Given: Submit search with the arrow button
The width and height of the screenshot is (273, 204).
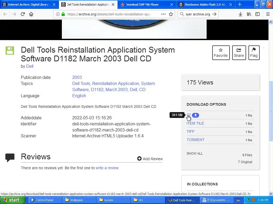Looking at the screenshot, I should click(214, 14).
